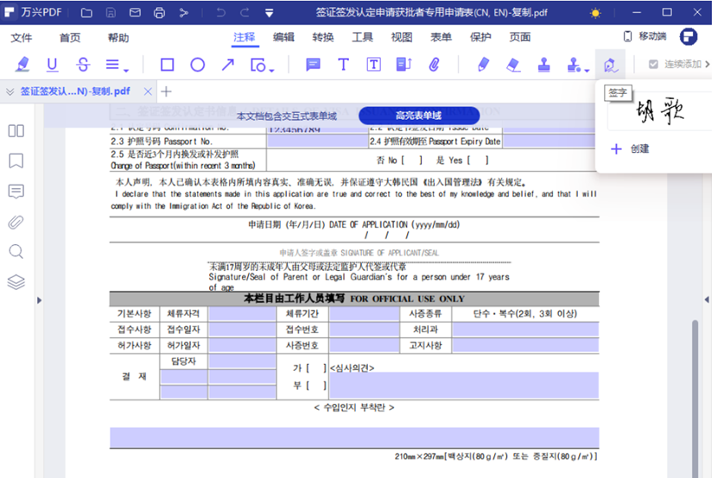Switch to the 视图 tab
The height and width of the screenshot is (478, 718).
402,37
